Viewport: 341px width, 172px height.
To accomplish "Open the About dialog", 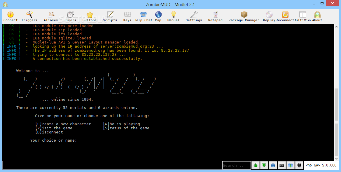I will coord(317,17).
